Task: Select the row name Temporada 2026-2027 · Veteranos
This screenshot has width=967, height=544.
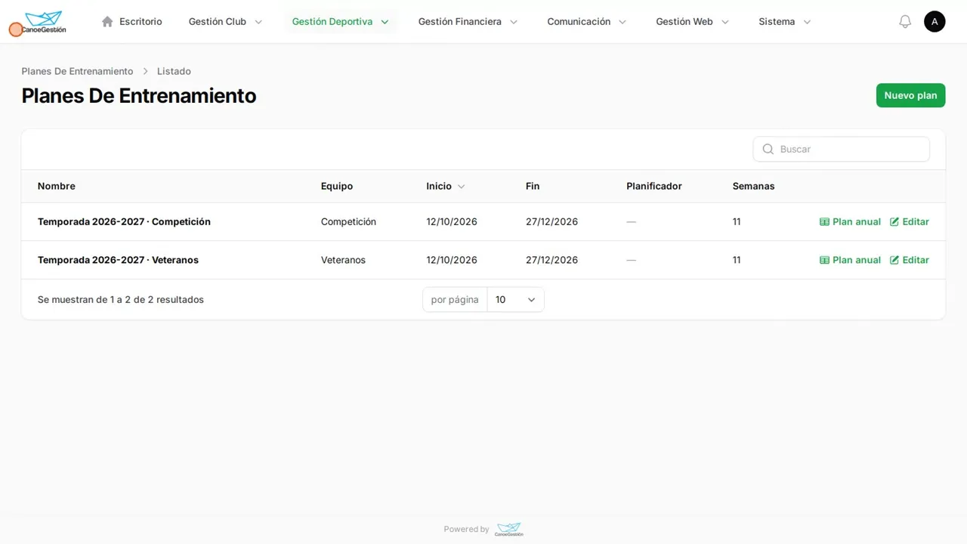Action: (x=118, y=260)
